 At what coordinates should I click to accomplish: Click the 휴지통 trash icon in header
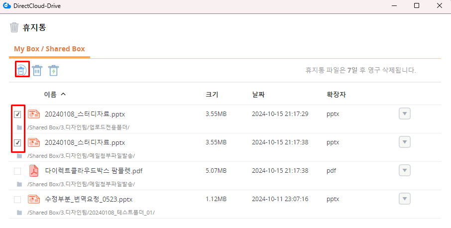pos(14,27)
